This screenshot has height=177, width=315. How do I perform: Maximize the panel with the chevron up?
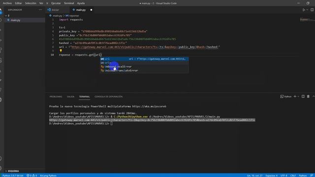(x=313, y=96)
